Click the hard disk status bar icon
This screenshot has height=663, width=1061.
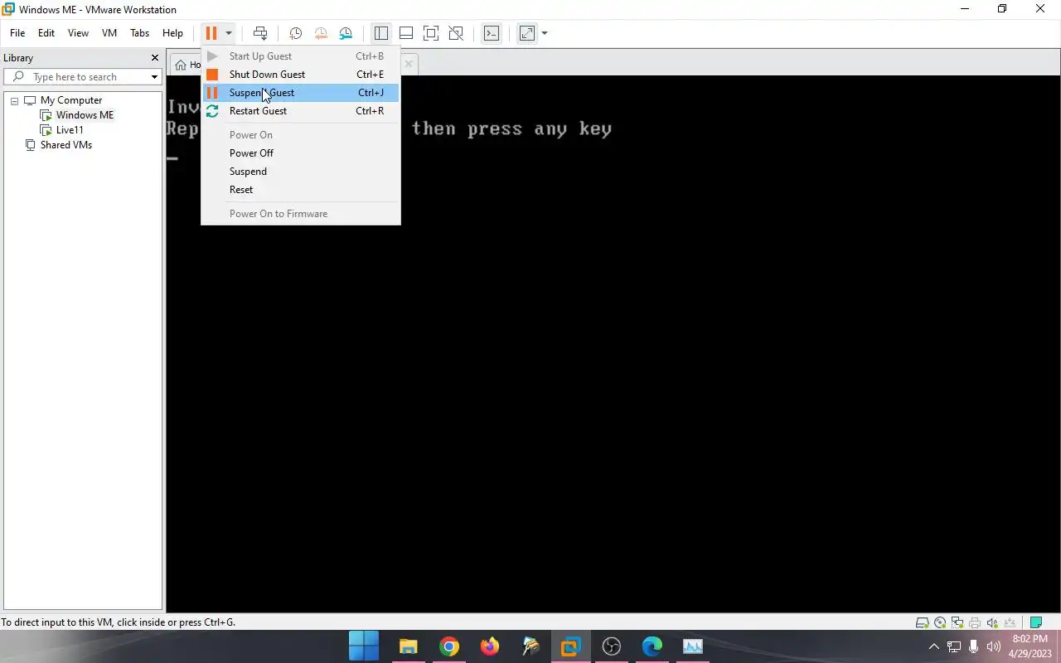coord(922,623)
